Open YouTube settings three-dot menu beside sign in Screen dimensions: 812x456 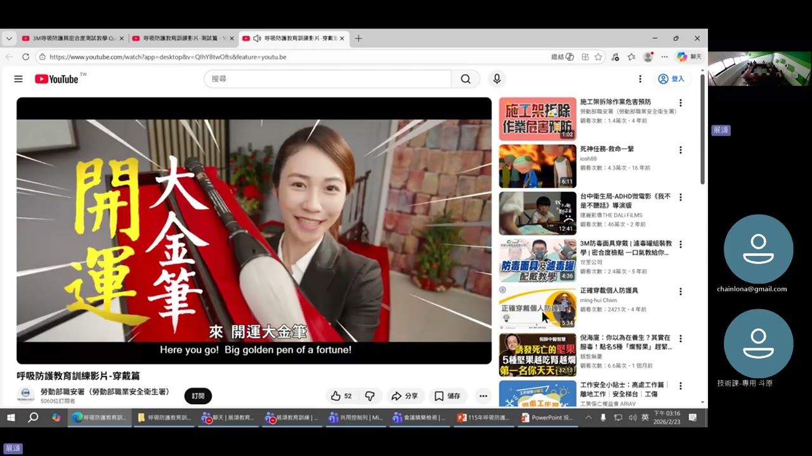pyautogui.click(x=640, y=79)
